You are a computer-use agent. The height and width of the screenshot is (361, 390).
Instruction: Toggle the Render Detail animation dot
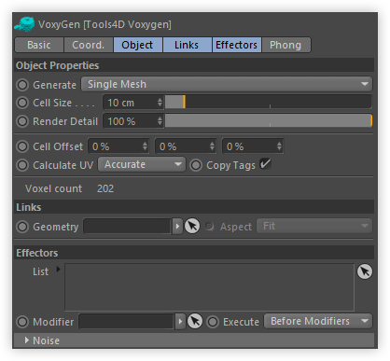click(22, 121)
